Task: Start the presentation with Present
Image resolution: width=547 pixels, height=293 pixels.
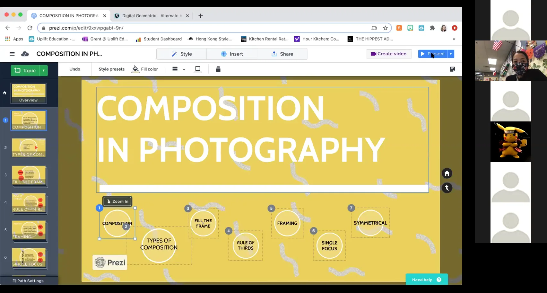Action: (x=433, y=54)
